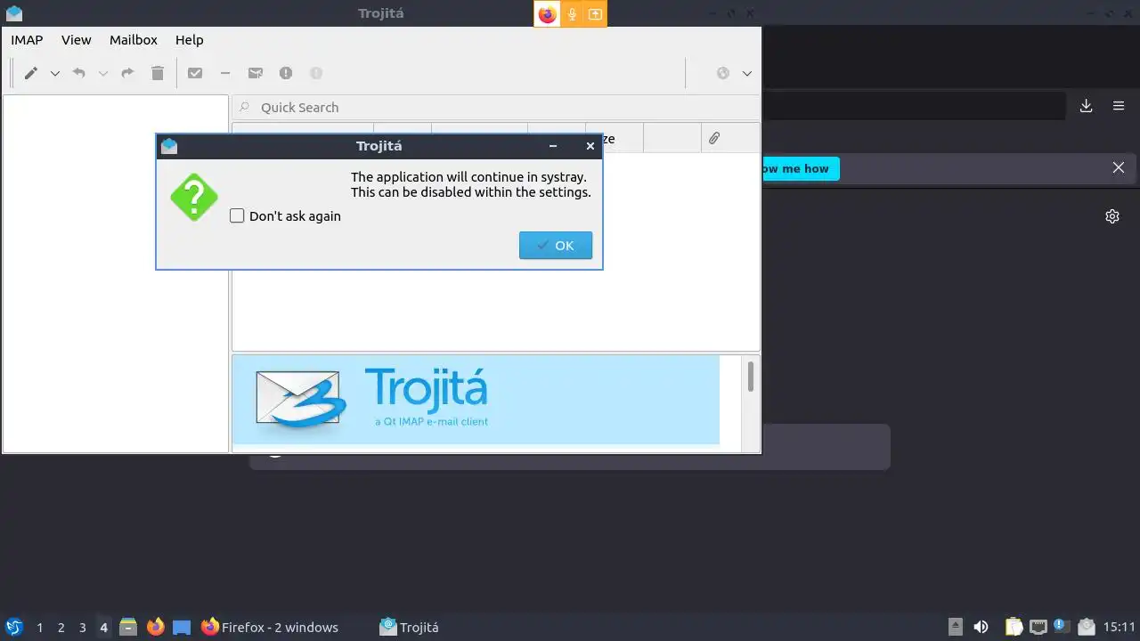Image resolution: width=1140 pixels, height=641 pixels.
Task: Switch to virtual desktop 2
Action: point(61,628)
